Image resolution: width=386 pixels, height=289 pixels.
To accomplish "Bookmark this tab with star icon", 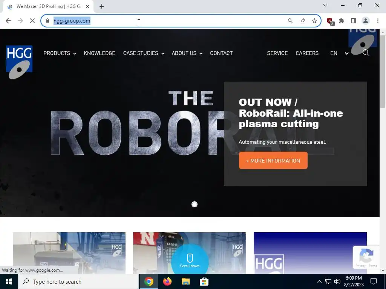I will coord(314,21).
